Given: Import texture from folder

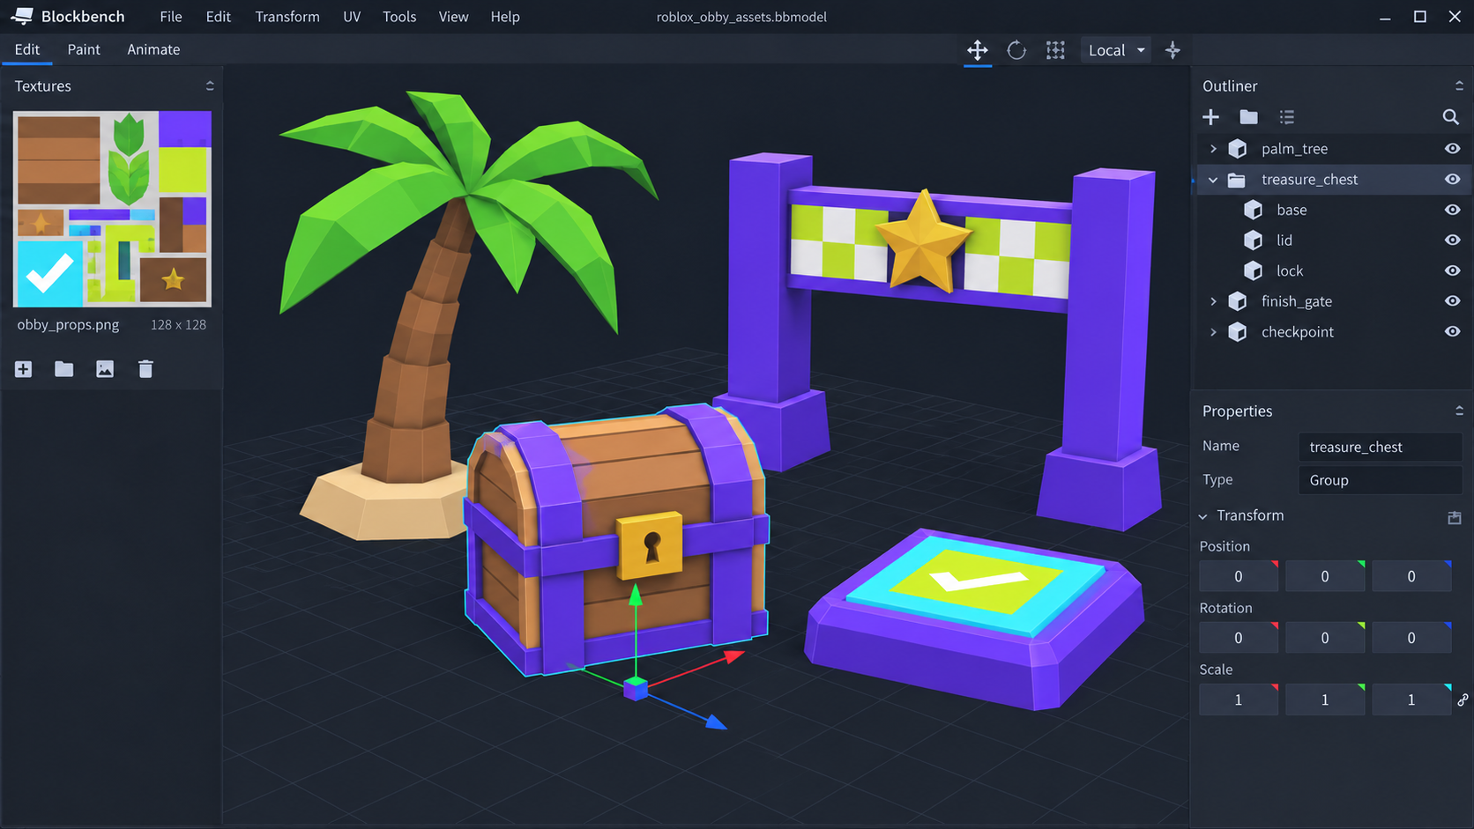Looking at the screenshot, I should pyautogui.click(x=63, y=369).
